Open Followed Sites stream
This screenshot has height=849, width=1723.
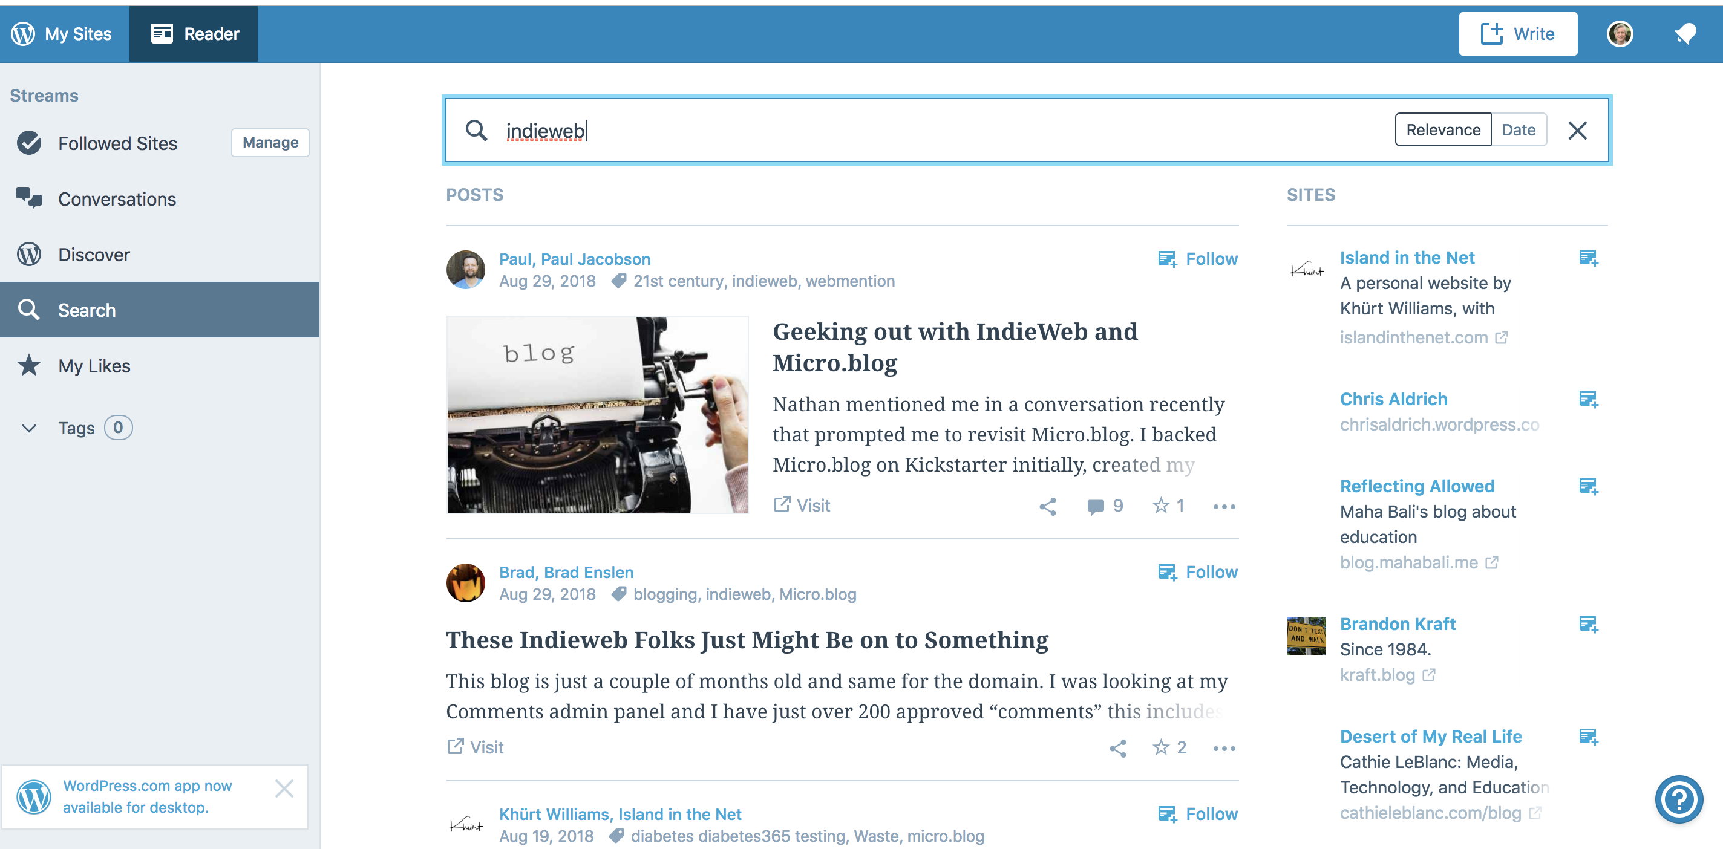coord(117,143)
